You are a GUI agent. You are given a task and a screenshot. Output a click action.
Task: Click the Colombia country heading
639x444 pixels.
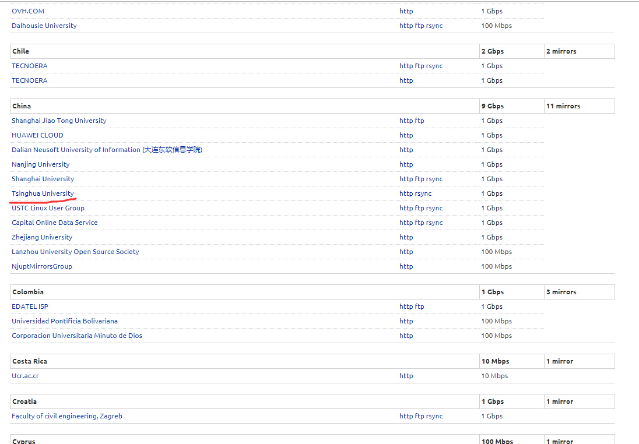pyautogui.click(x=28, y=292)
